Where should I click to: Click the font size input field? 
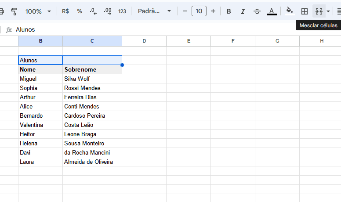tap(199, 11)
